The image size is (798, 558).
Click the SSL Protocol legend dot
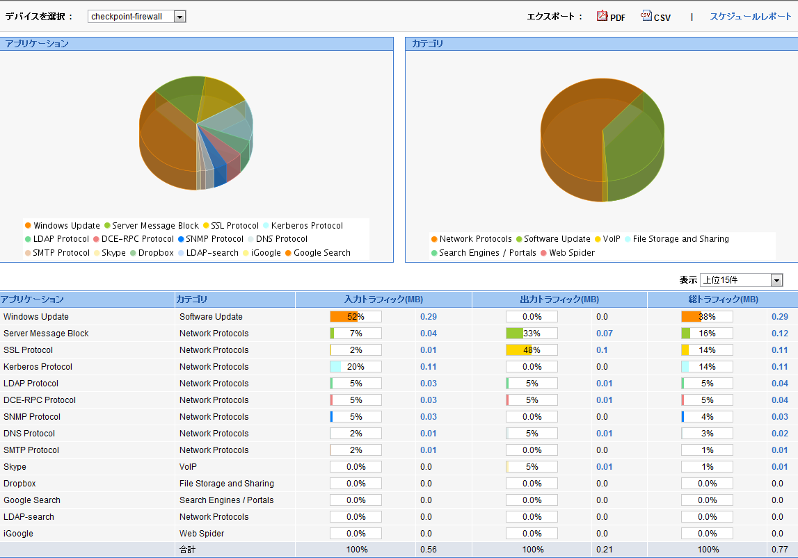tap(206, 226)
